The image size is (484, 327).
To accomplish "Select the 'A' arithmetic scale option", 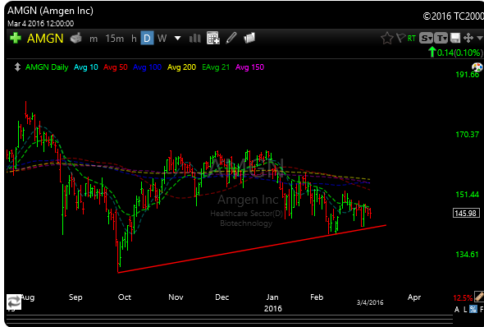I will (x=457, y=310).
